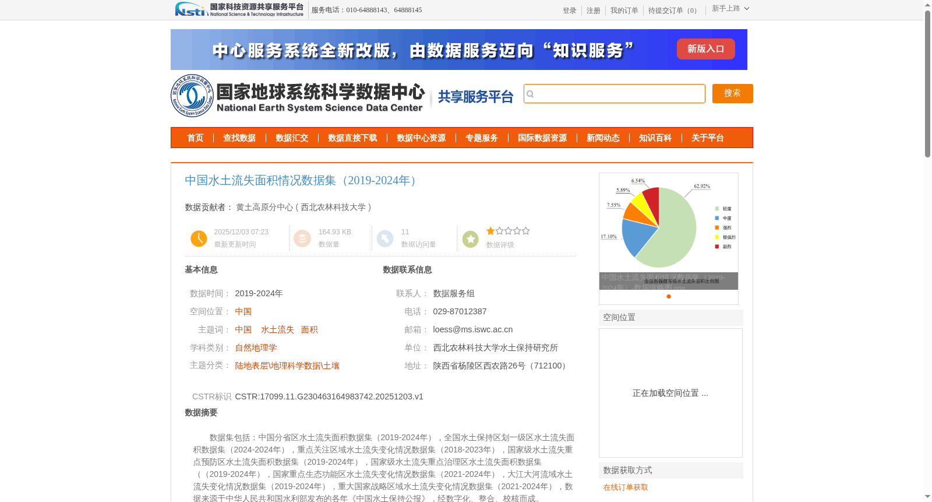Click the orange carousel indicator dot
This screenshot has height=502, width=932.
coord(669,297)
